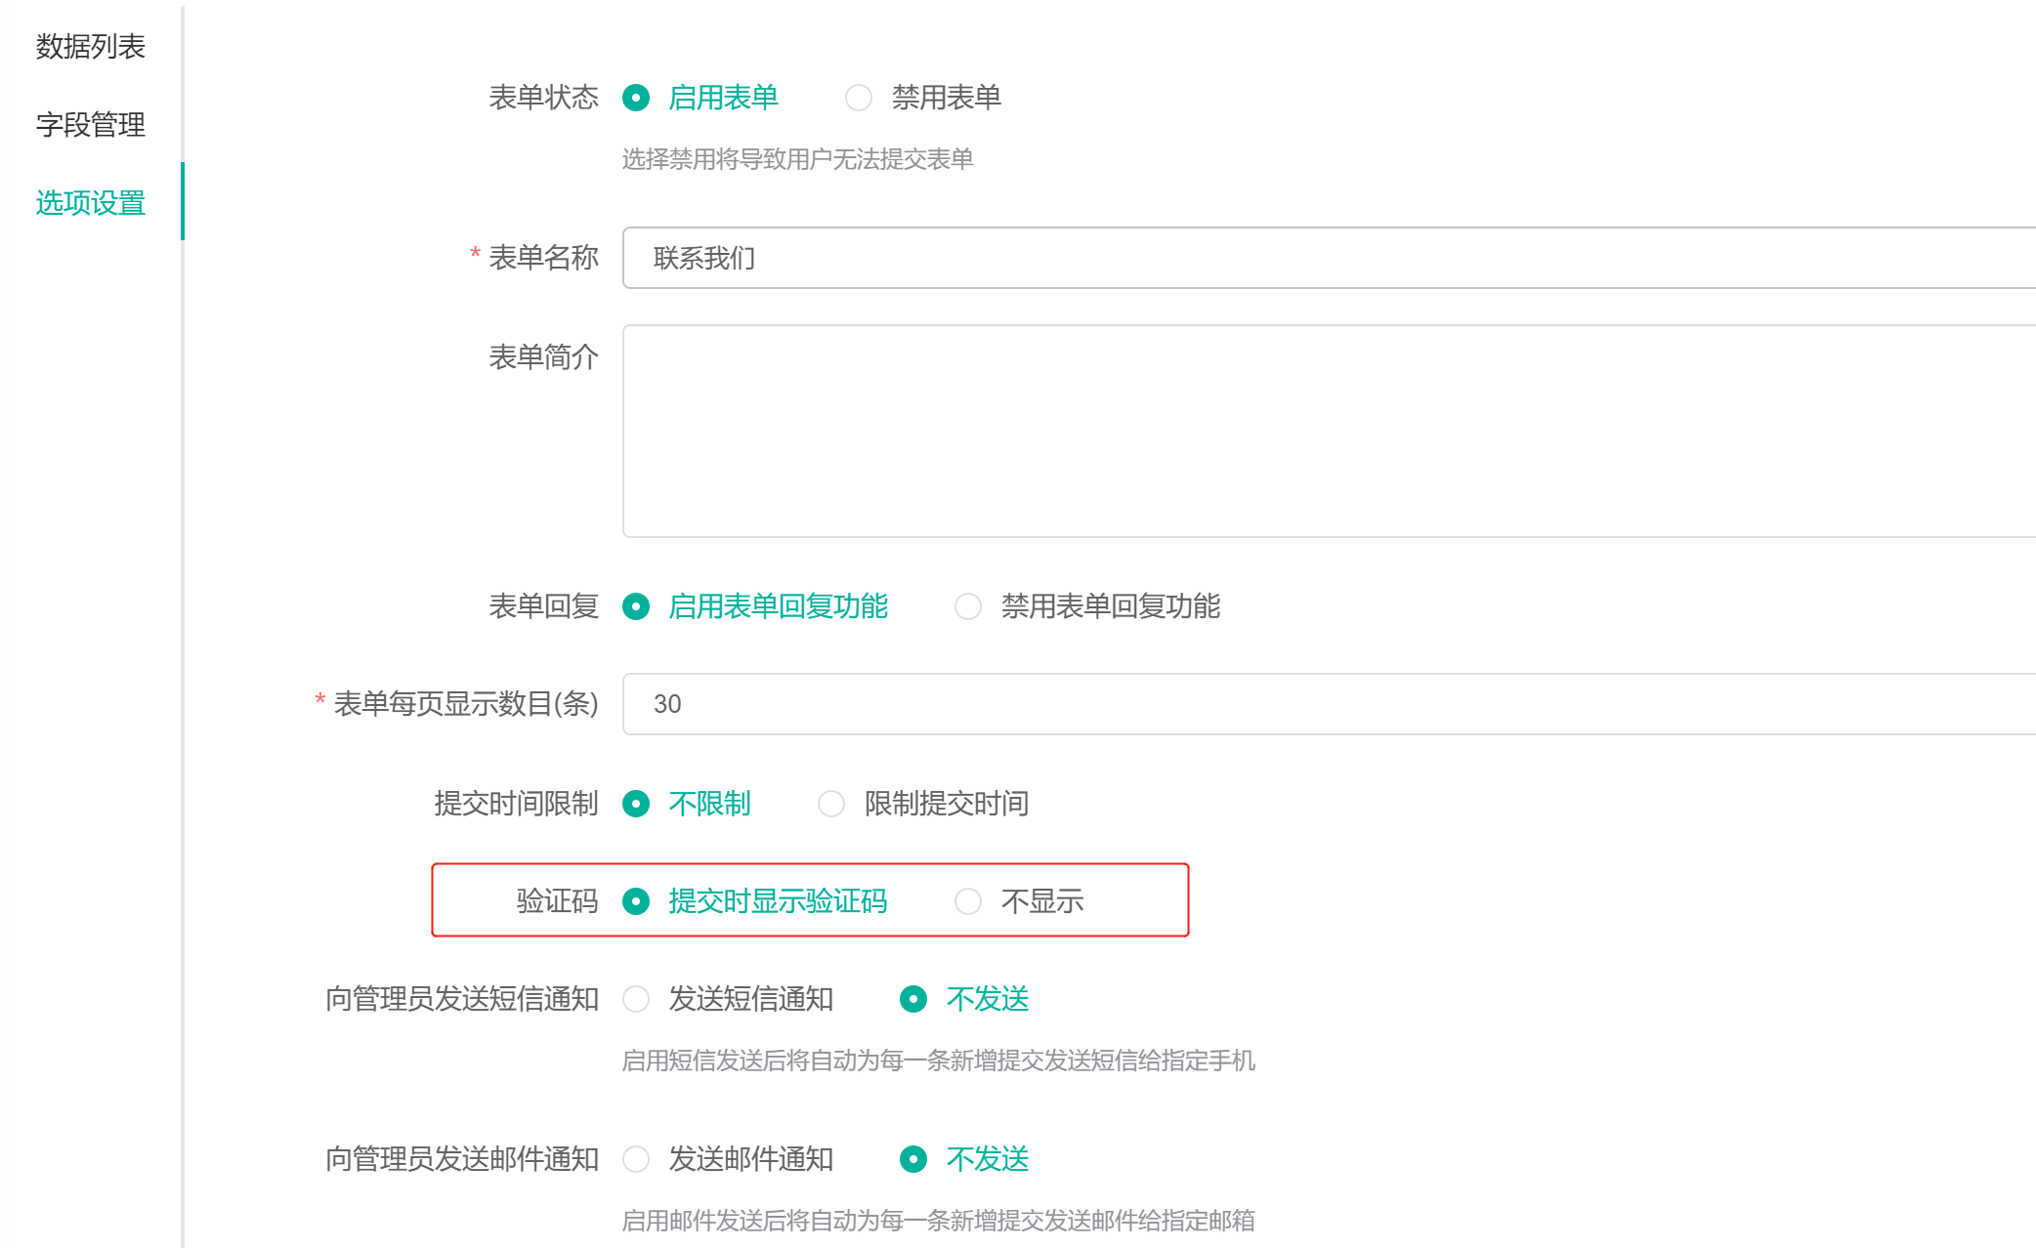2036x1248 pixels.
Task: Select 选项设置 sidebar item
Action: click(90, 202)
